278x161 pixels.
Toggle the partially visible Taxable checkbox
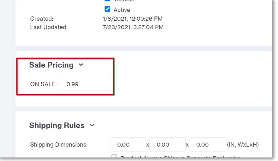(107, 1)
